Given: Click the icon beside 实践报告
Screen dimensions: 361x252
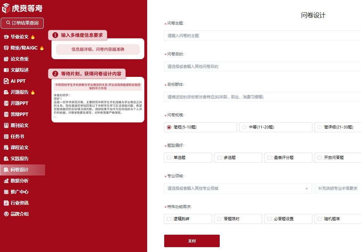Looking at the screenshot, I should point(6,159).
